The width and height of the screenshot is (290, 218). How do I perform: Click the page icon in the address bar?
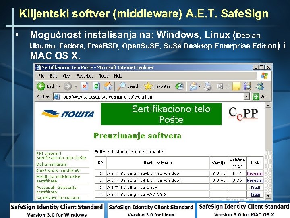coord(57,97)
